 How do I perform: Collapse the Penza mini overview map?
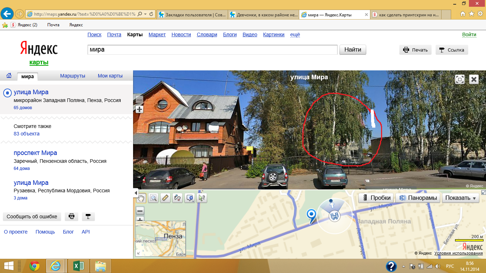point(138,253)
